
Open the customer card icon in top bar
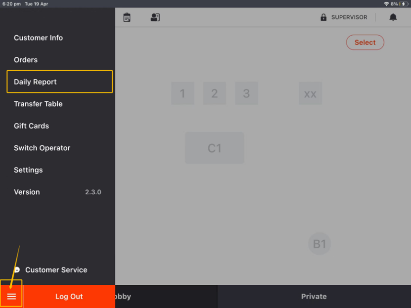click(x=155, y=17)
